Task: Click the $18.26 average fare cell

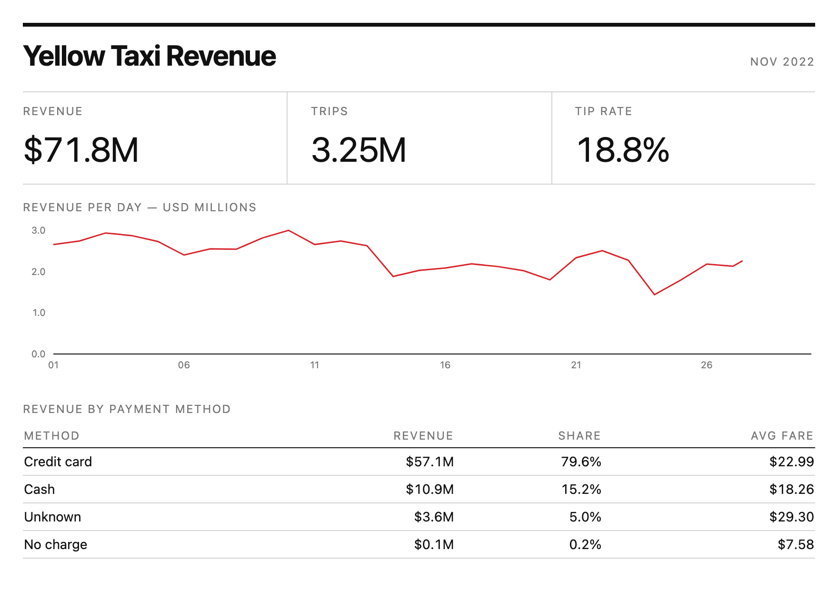Action: 792,490
